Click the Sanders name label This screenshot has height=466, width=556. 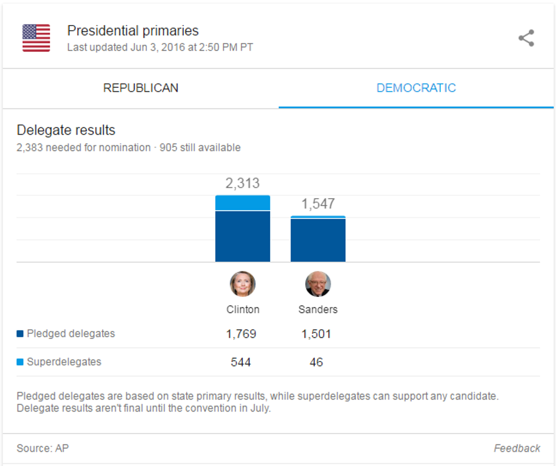point(318,309)
